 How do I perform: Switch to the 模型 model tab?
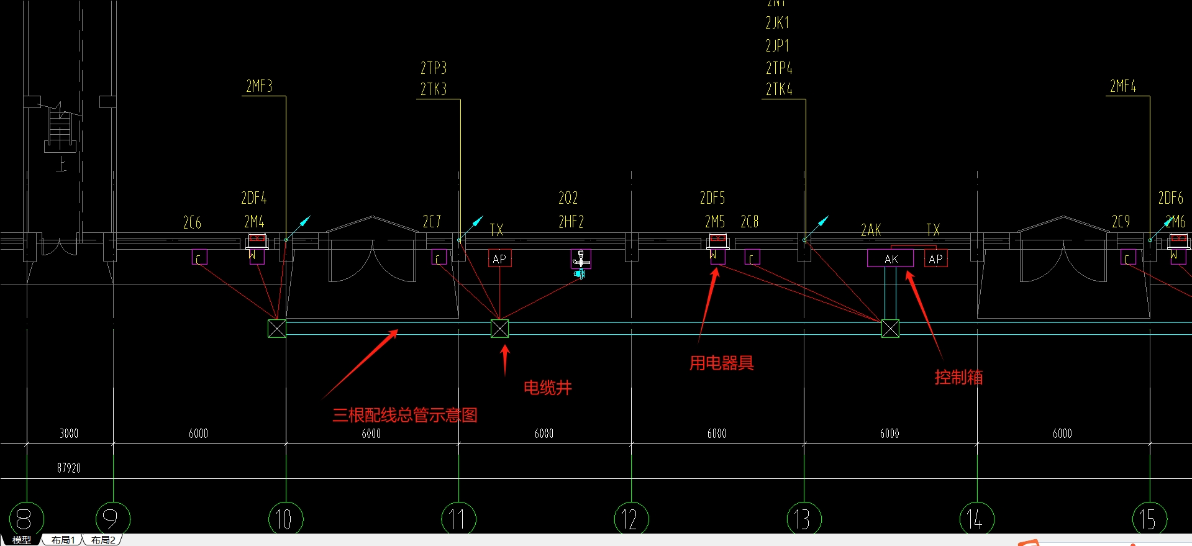pos(22,540)
